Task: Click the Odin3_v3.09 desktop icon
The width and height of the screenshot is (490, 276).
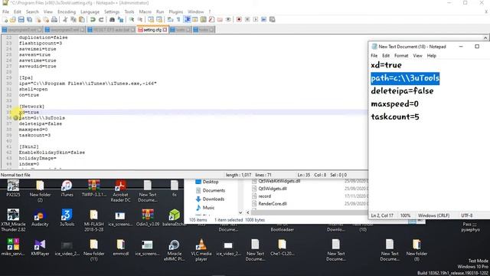Action: point(148,218)
